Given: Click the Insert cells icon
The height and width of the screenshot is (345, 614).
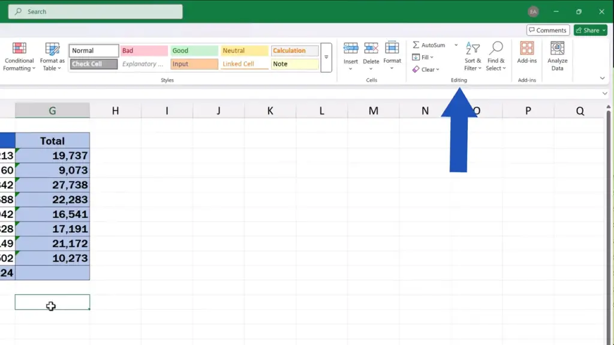Looking at the screenshot, I should point(351,49).
